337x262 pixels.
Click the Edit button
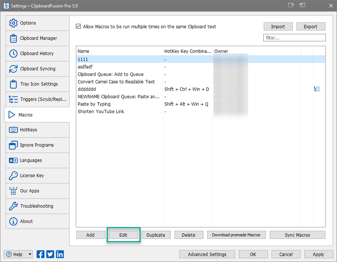123,235
